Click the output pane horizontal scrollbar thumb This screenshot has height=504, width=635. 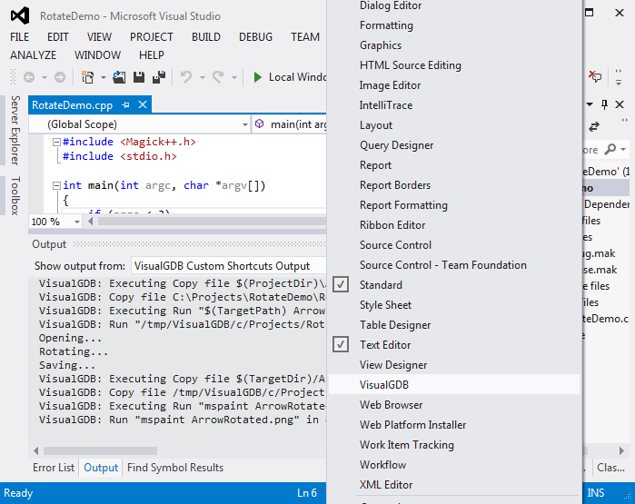tap(100, 450)
